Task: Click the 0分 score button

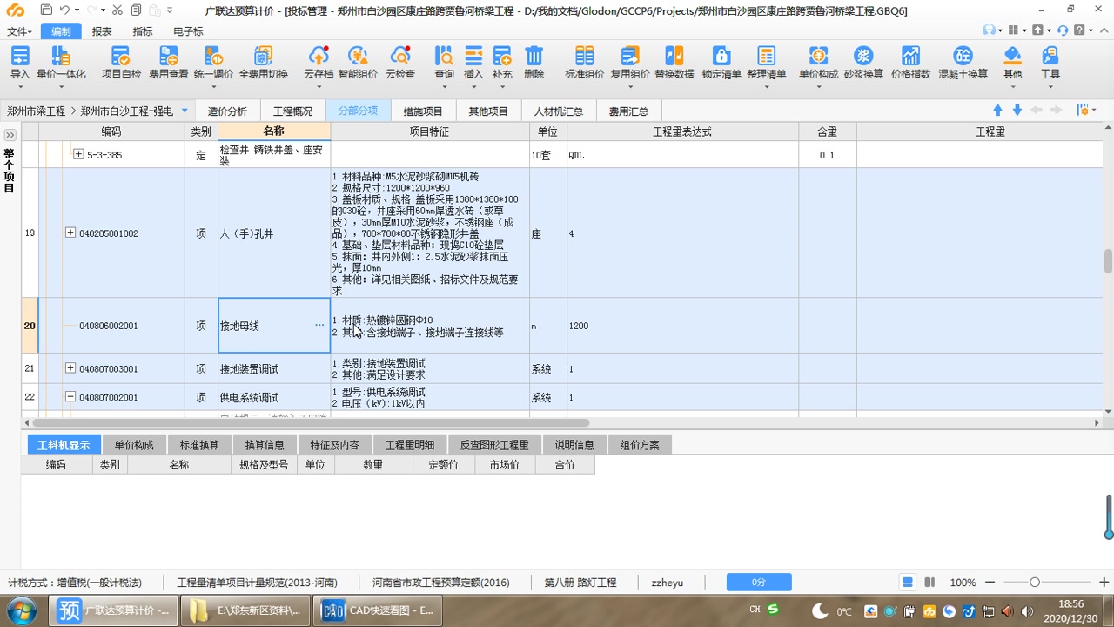Action: click(759, 582)
